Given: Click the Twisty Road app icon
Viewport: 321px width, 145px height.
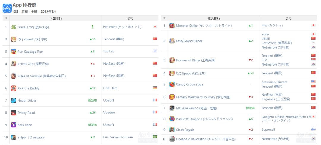Looking at the screenshot, I should (14, 113).
